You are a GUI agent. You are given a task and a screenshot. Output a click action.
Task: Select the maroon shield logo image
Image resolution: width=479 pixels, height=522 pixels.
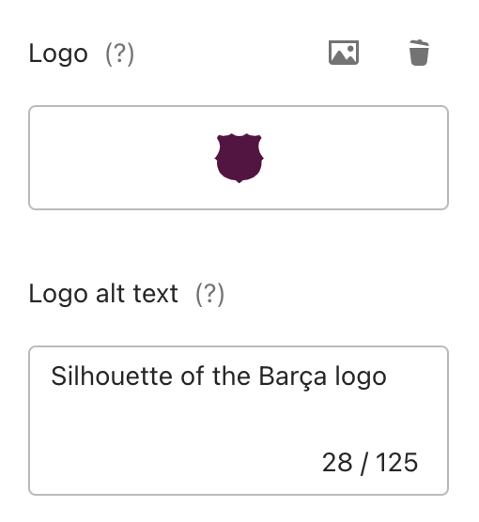pyautogui.click(x=239, y=158)
